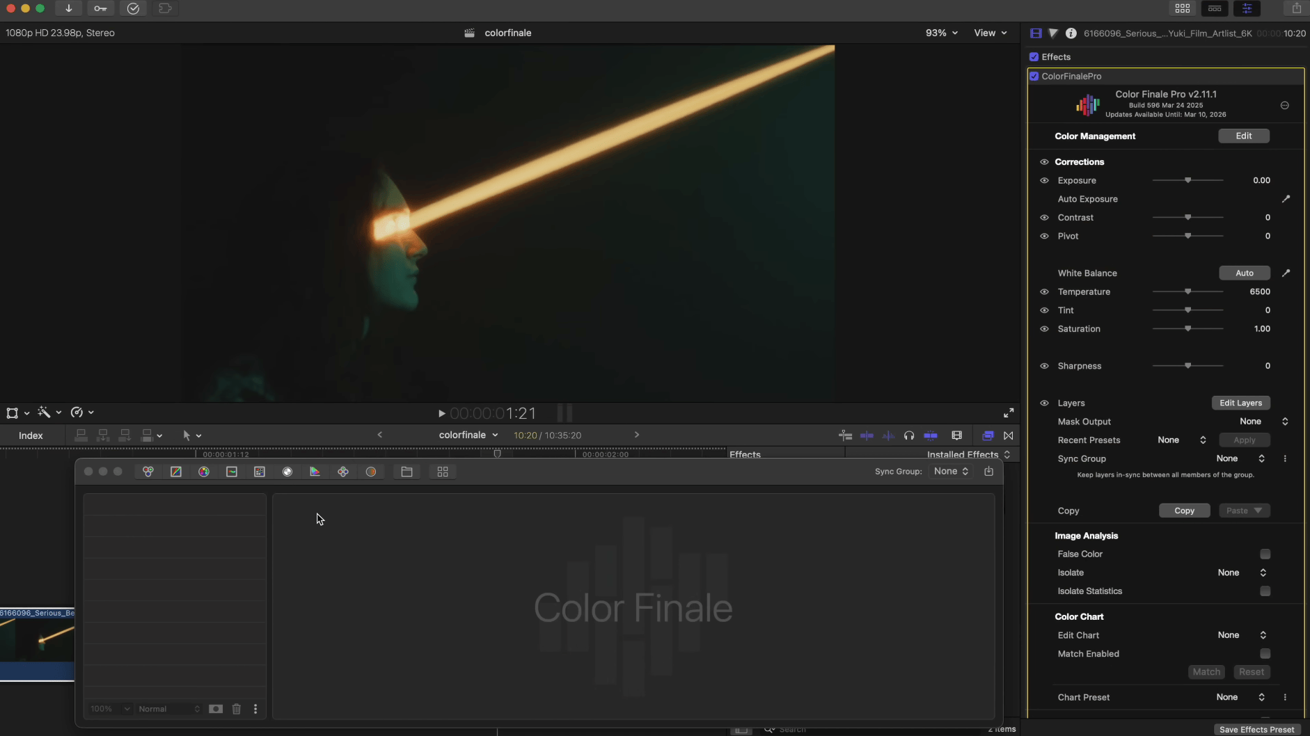Screen dimensions: 1310x736
Task: Disable the ColorFinalePro effect checkbox
Action: point(1034,77)
